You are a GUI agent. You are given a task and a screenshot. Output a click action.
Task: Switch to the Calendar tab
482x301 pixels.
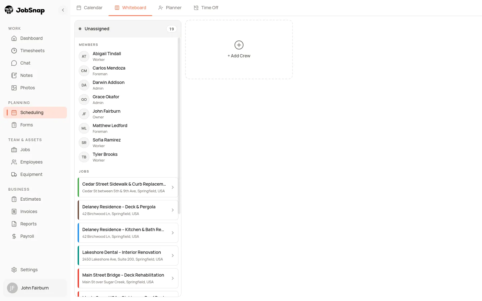tap(89, 8)
